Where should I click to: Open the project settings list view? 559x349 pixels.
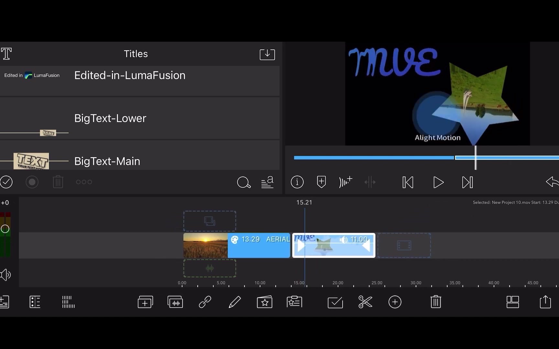click(x=35, y=301)
